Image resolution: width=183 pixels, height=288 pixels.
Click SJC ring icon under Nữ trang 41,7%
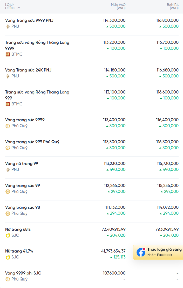[x=8, y=257]
